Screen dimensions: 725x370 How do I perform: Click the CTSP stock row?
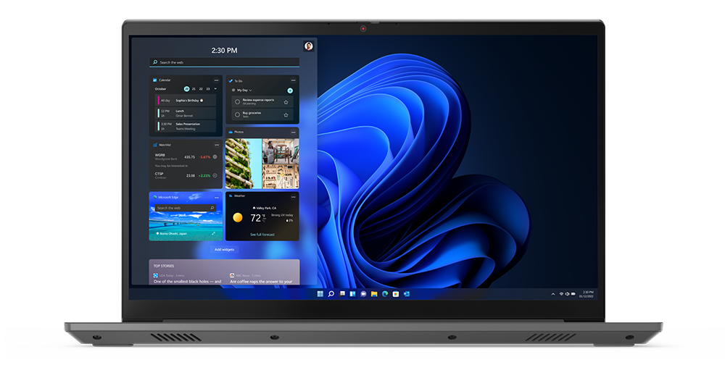pos(186,175)
